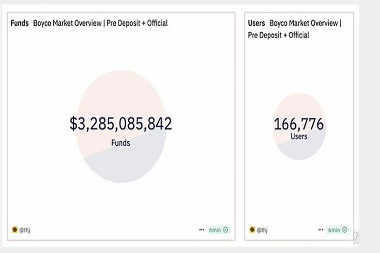
Task: Open the three-dot menu in Users panel
Action: [321, 230]
